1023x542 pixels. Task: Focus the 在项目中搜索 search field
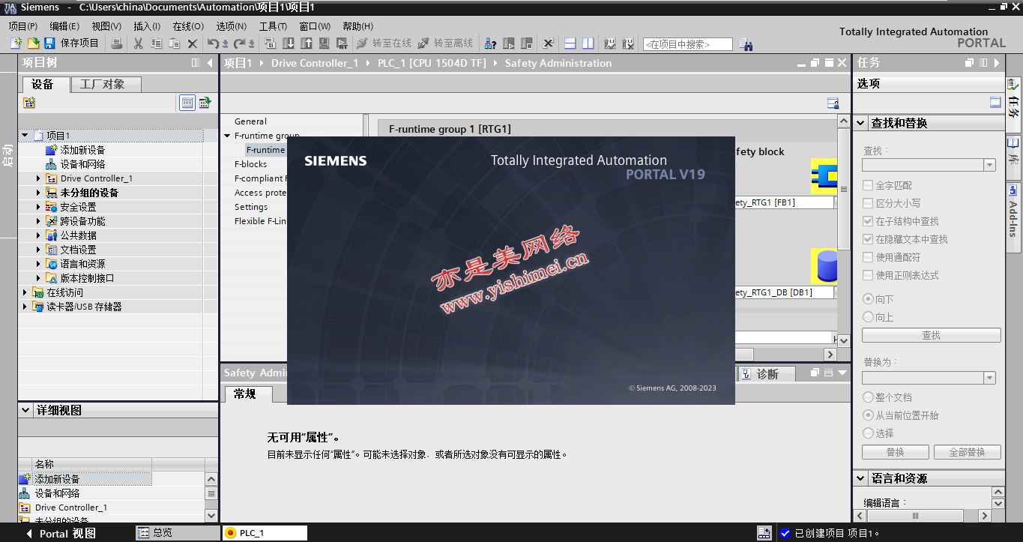click(688, 44)
